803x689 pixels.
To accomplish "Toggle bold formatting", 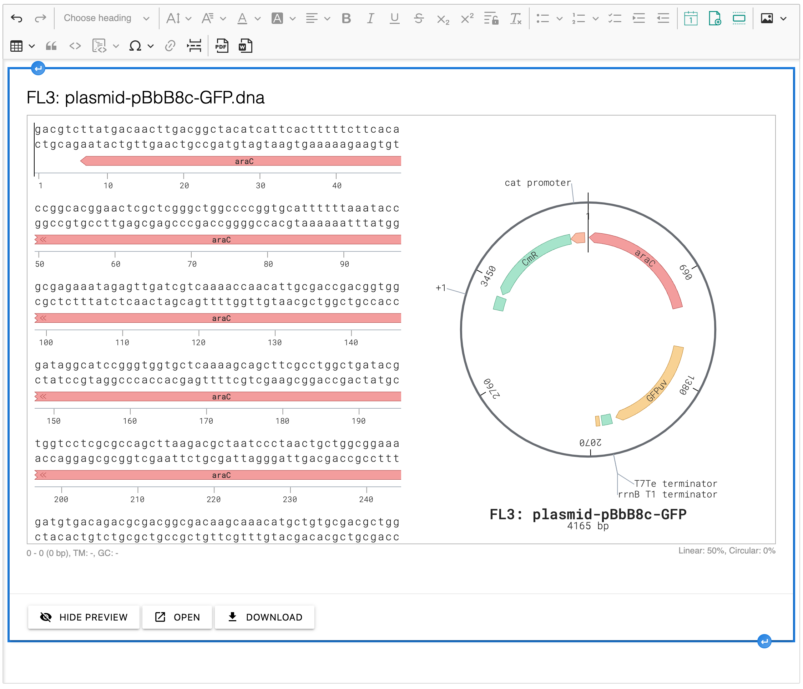I will pos(347,18).
